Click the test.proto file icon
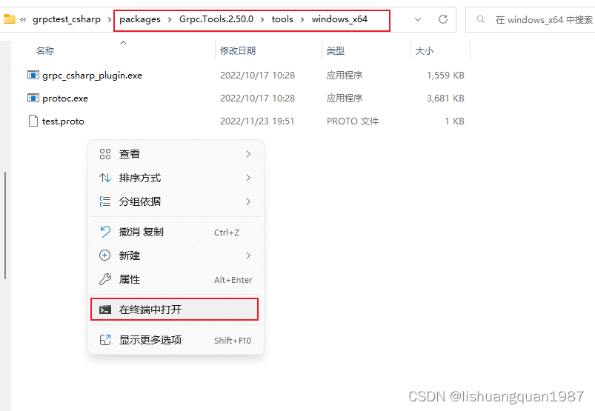Image resolution: width=595 pixels, height=411 pixels. pos(33,121)
